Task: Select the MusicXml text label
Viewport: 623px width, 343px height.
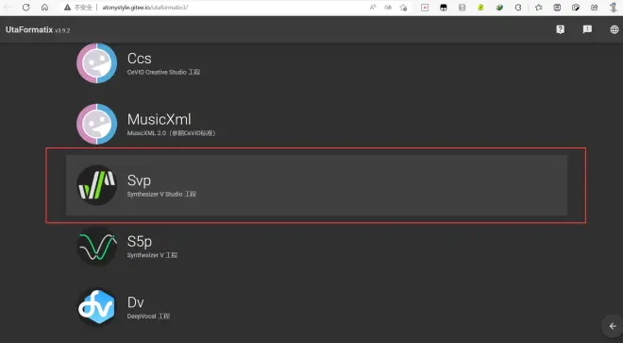Action: [x=159, y=119]
